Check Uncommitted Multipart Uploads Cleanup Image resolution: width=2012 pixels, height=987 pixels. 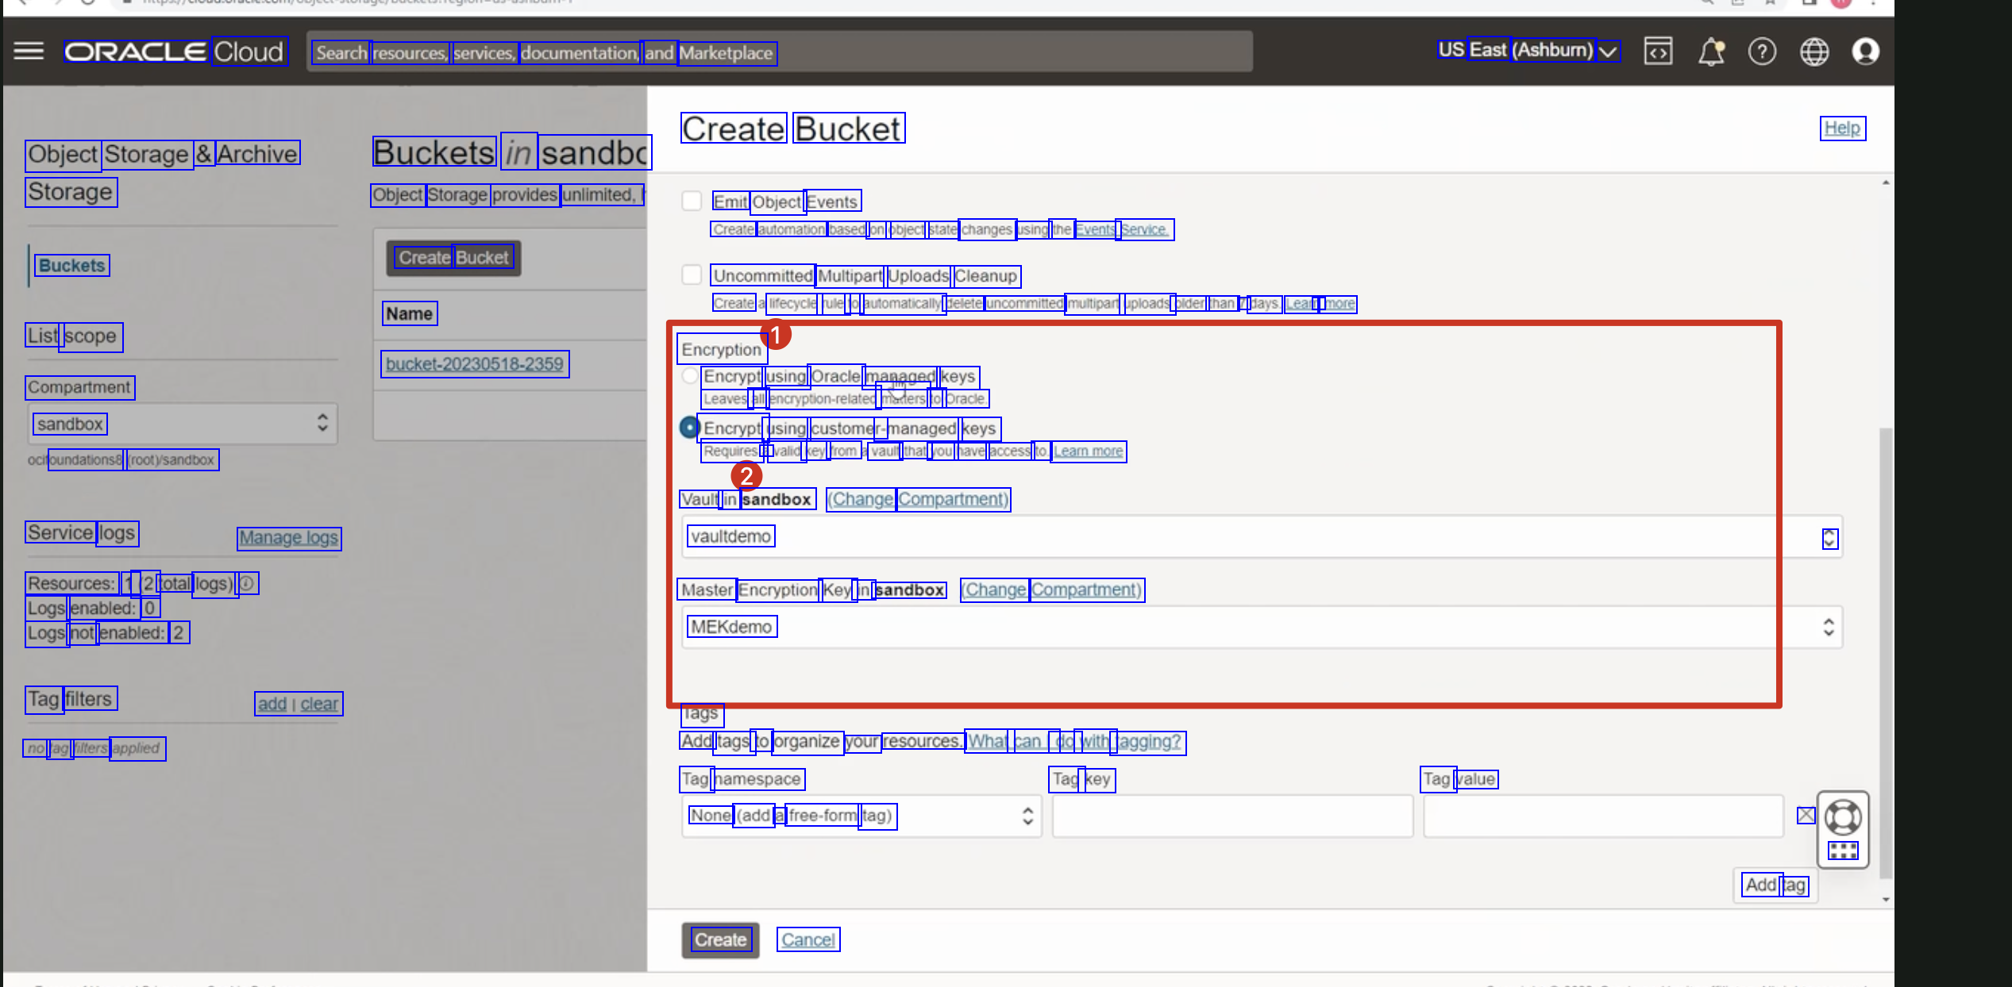point(692,275)
